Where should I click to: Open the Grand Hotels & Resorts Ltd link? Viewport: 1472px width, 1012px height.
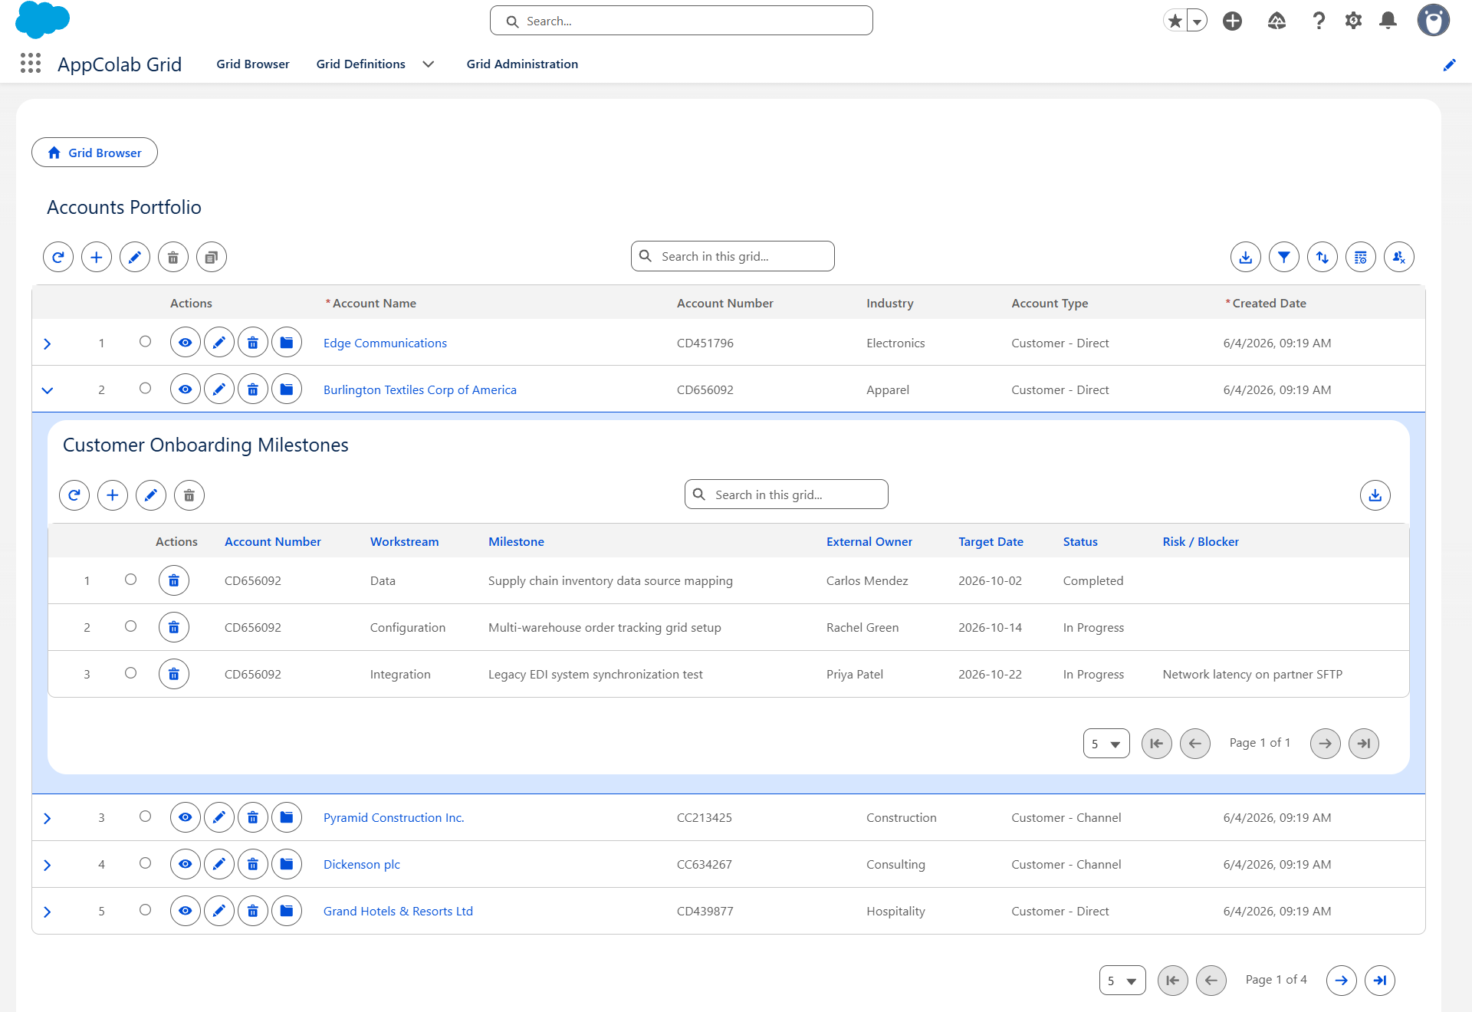tap(398, 911)
